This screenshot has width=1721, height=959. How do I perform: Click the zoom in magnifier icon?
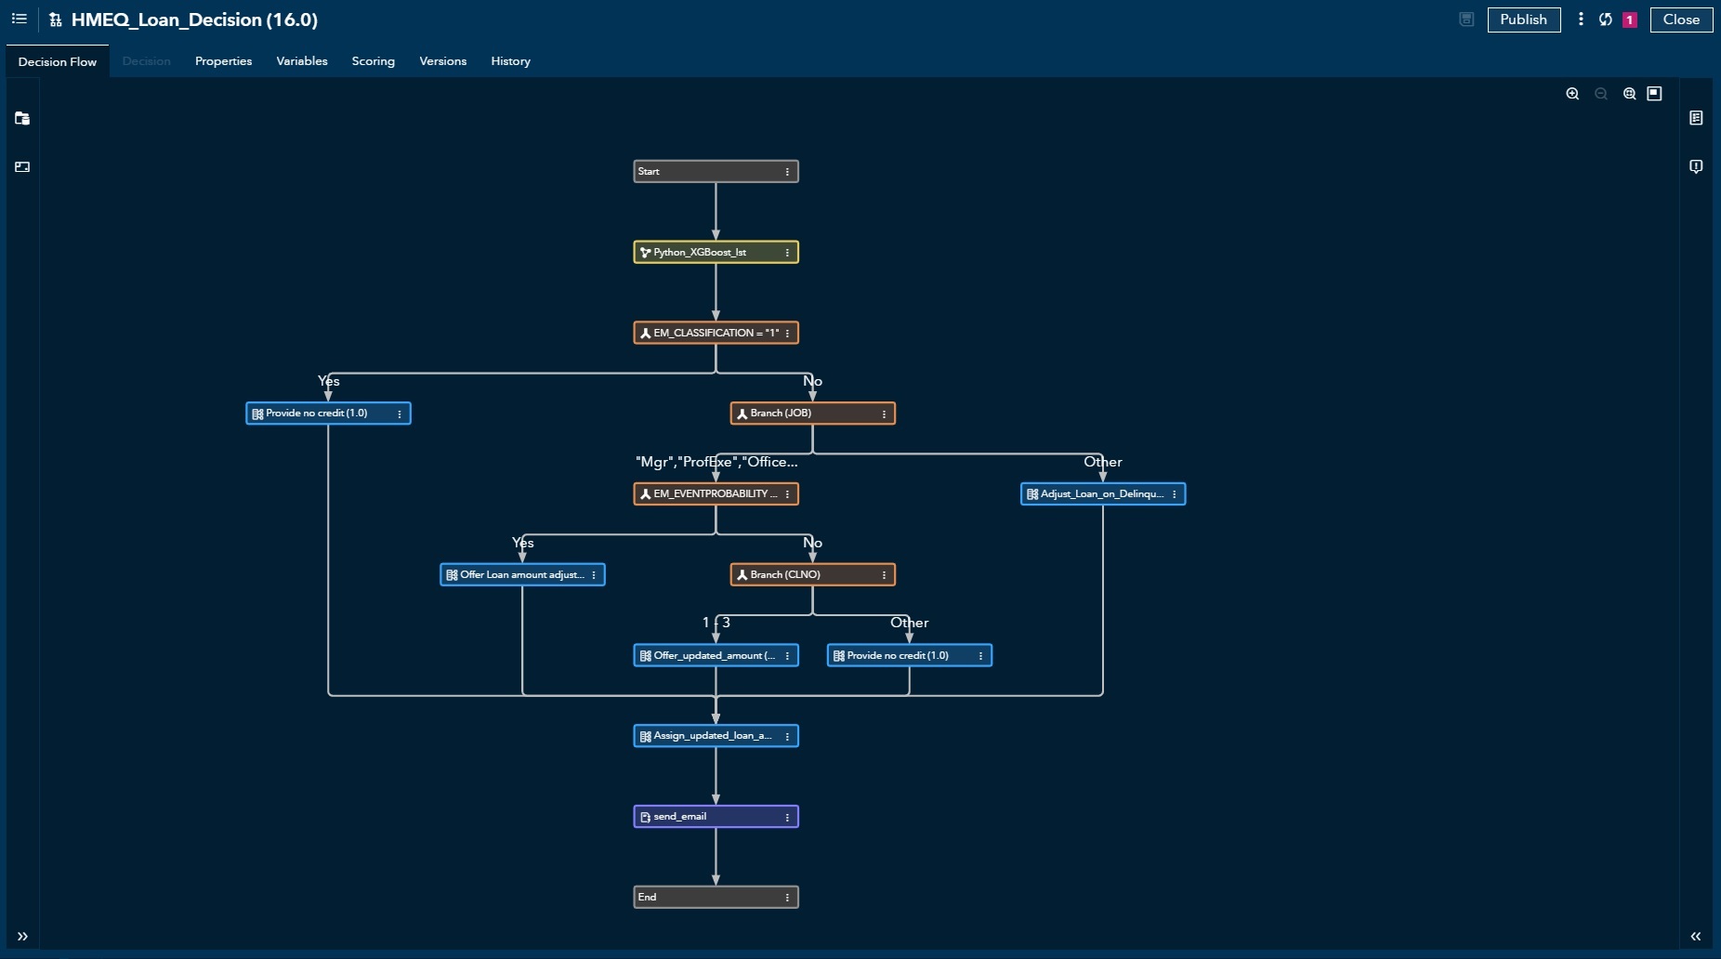(x=1572, y=94)
